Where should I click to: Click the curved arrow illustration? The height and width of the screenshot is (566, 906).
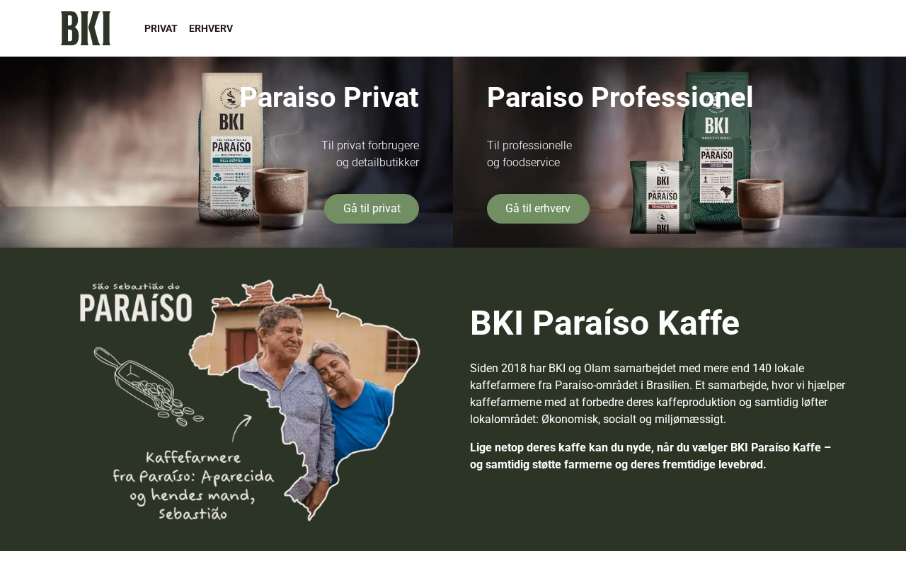click(x=242, y=428)
